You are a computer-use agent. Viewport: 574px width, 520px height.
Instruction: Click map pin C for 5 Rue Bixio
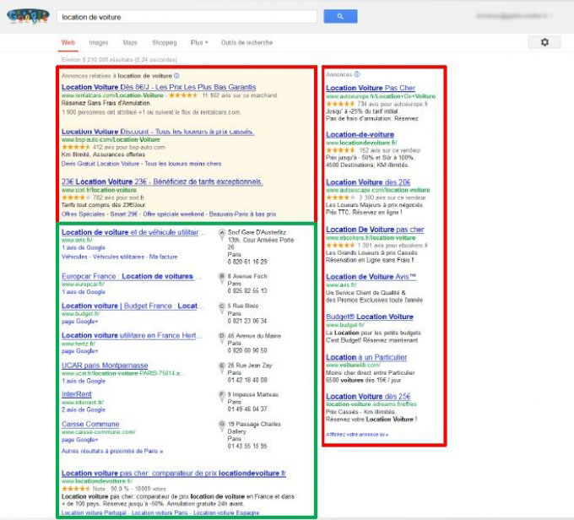click(221, 308)
